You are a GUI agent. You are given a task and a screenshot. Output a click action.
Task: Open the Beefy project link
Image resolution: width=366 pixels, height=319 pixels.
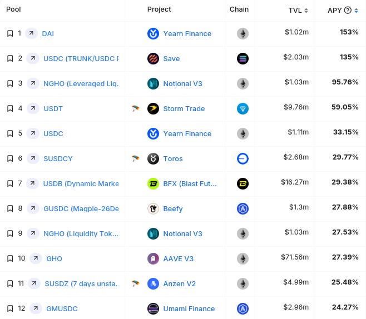[x=173, y=208]
